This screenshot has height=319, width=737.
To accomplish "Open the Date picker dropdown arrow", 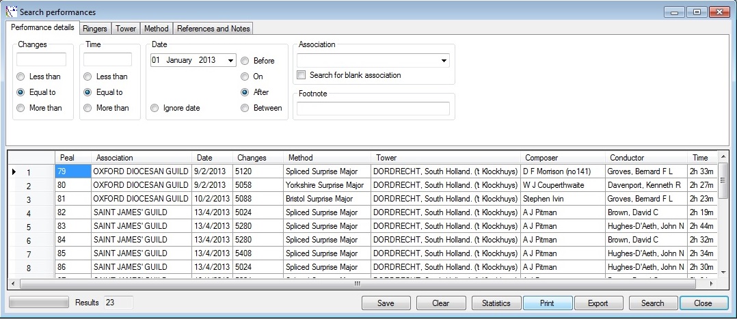I will (230, 60).
